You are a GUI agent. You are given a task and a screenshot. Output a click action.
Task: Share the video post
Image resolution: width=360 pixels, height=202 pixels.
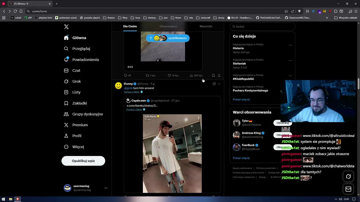[x=219, y=75]
